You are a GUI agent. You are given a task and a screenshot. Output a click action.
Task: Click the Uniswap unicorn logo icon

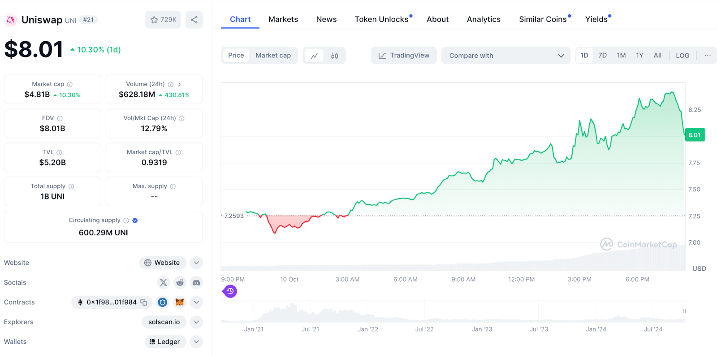(x=10, y=20)
